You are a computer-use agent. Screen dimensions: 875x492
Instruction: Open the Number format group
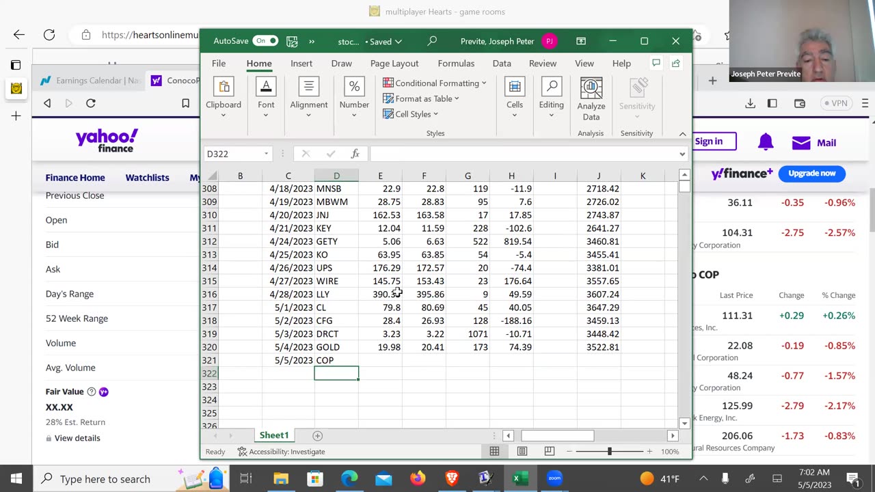tap(354, 97)
